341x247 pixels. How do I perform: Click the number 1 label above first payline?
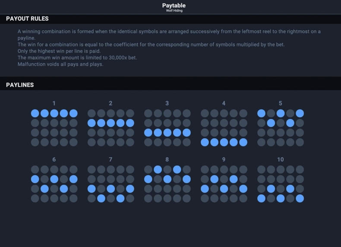(54, 103)
